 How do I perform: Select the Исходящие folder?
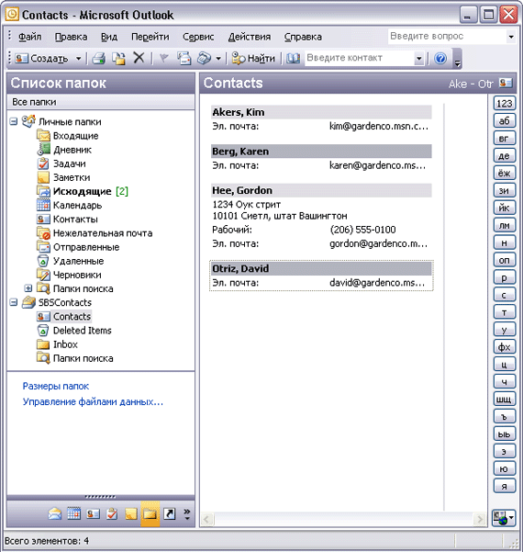[x=83, y=192]
